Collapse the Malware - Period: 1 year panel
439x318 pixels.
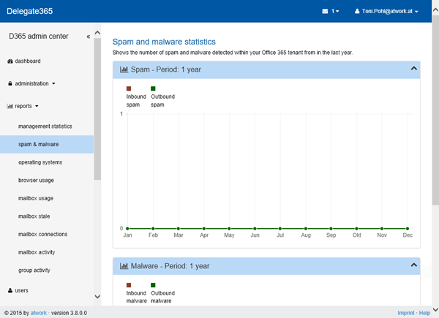(x=414, y=265)
